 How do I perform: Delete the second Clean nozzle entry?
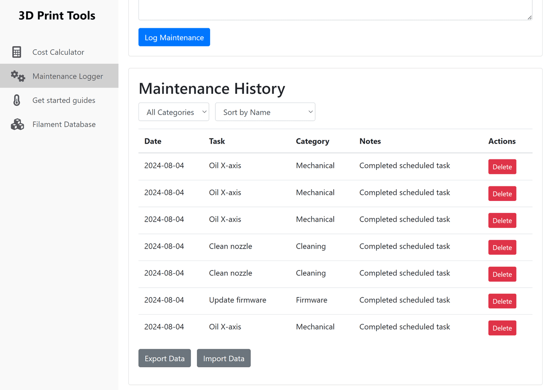[502, 274]
